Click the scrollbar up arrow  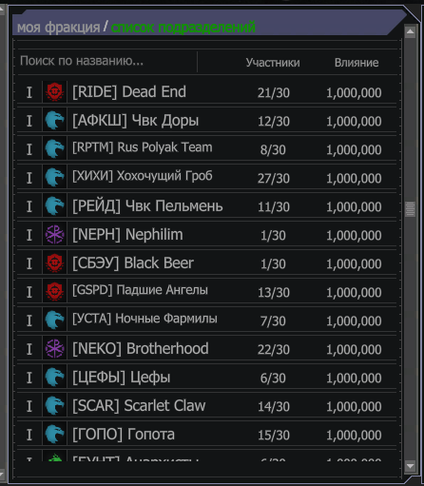pos(410,31)
